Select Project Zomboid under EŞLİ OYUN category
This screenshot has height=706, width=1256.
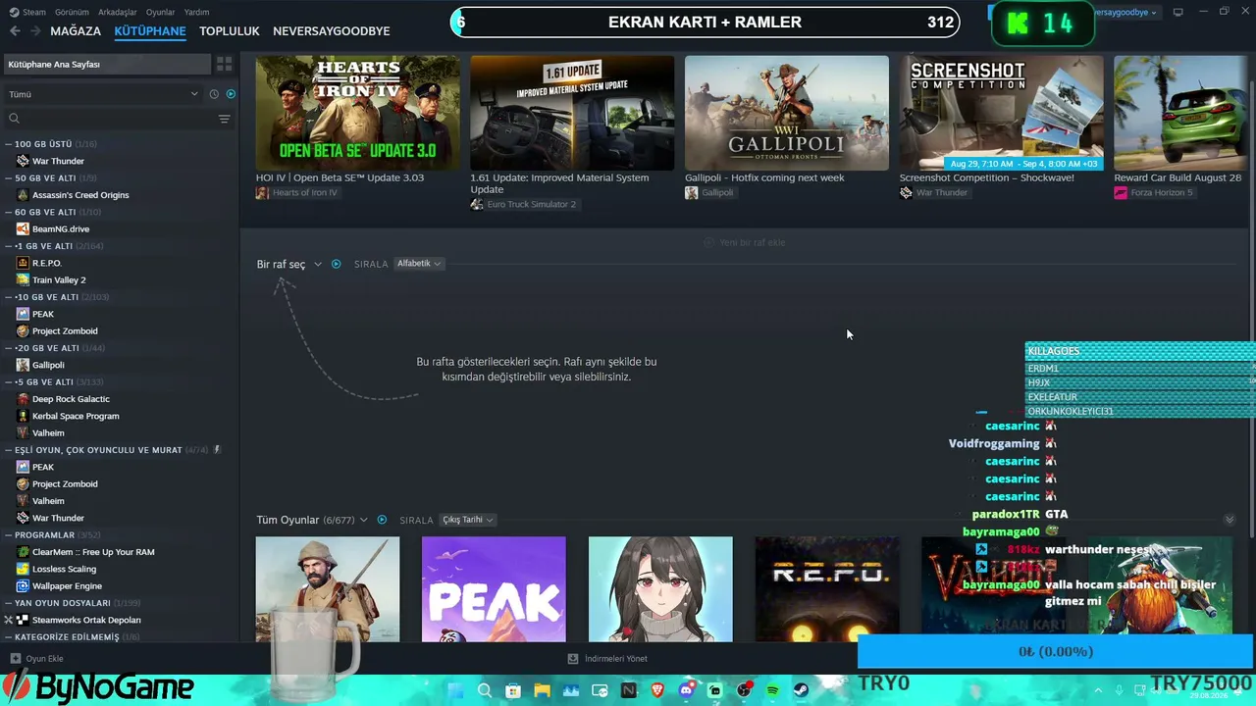pos(65,484)
